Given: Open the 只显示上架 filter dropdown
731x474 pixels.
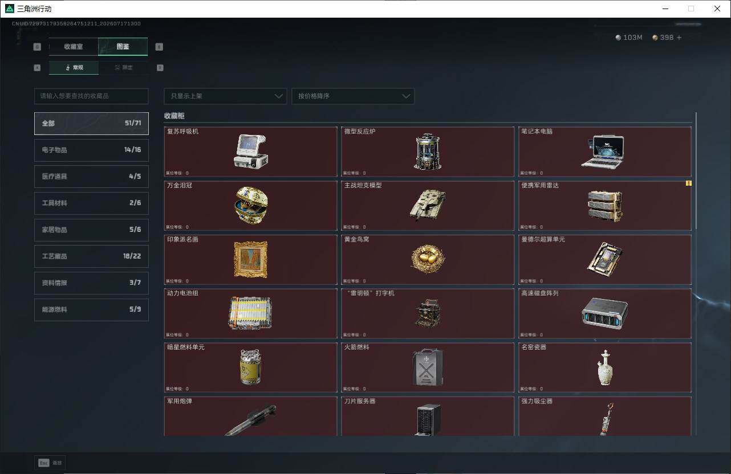Looking at the screenshot, I should [x=225, y=96].
